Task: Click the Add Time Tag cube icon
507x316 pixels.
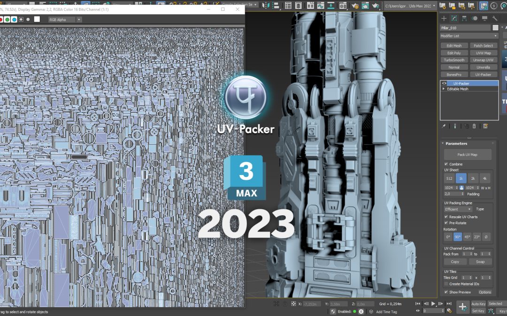Action: point(371,312)
